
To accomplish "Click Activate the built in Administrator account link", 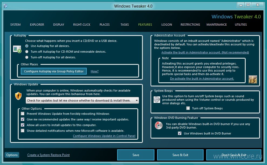I will pyautogui.click(x=205, y=52).
